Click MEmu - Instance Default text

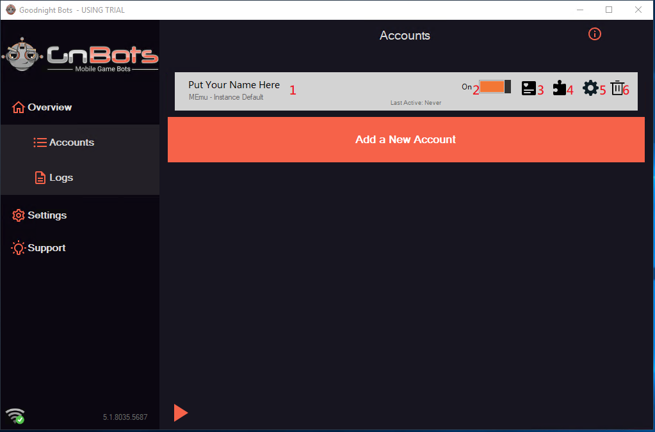click(226, 97)
